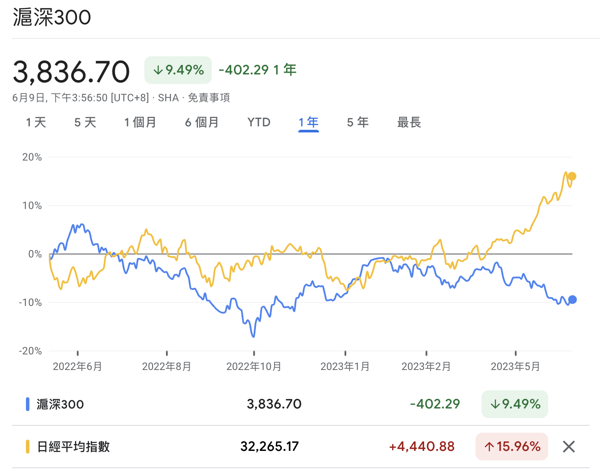Click the timestamp 6月9日, 下午3:56:50 [UTC+8]
The width and height of the screenshot is (600, 476).
coord(81,98)
